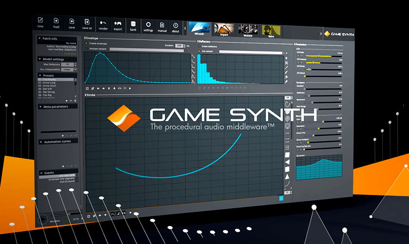
Task: Add a preset with plus button
Action: [x=67, y=101]
